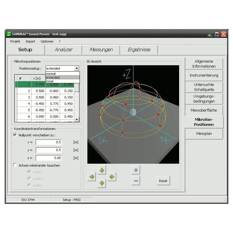
Task: Enable Achsen miteinander tauschen checkbox
Action: pyautogui.click(x=15, y=165)
